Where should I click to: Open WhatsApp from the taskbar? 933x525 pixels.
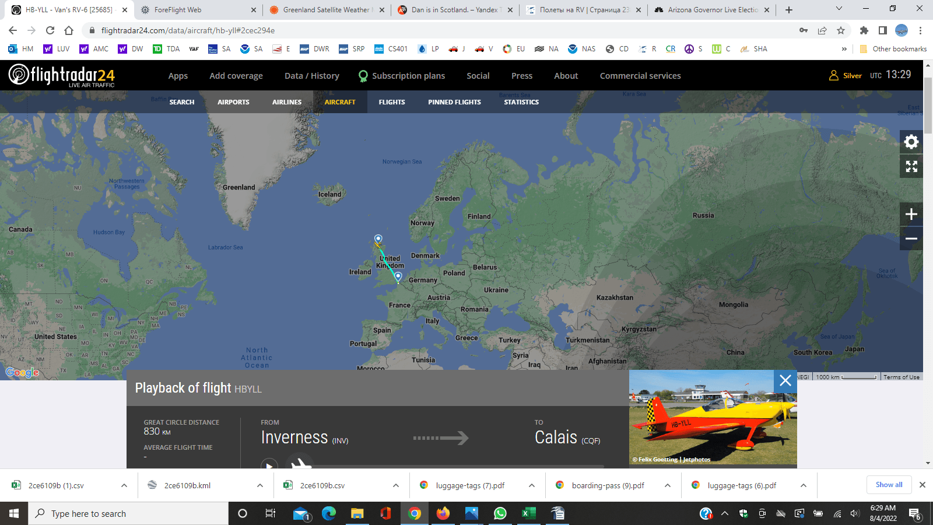500,513
